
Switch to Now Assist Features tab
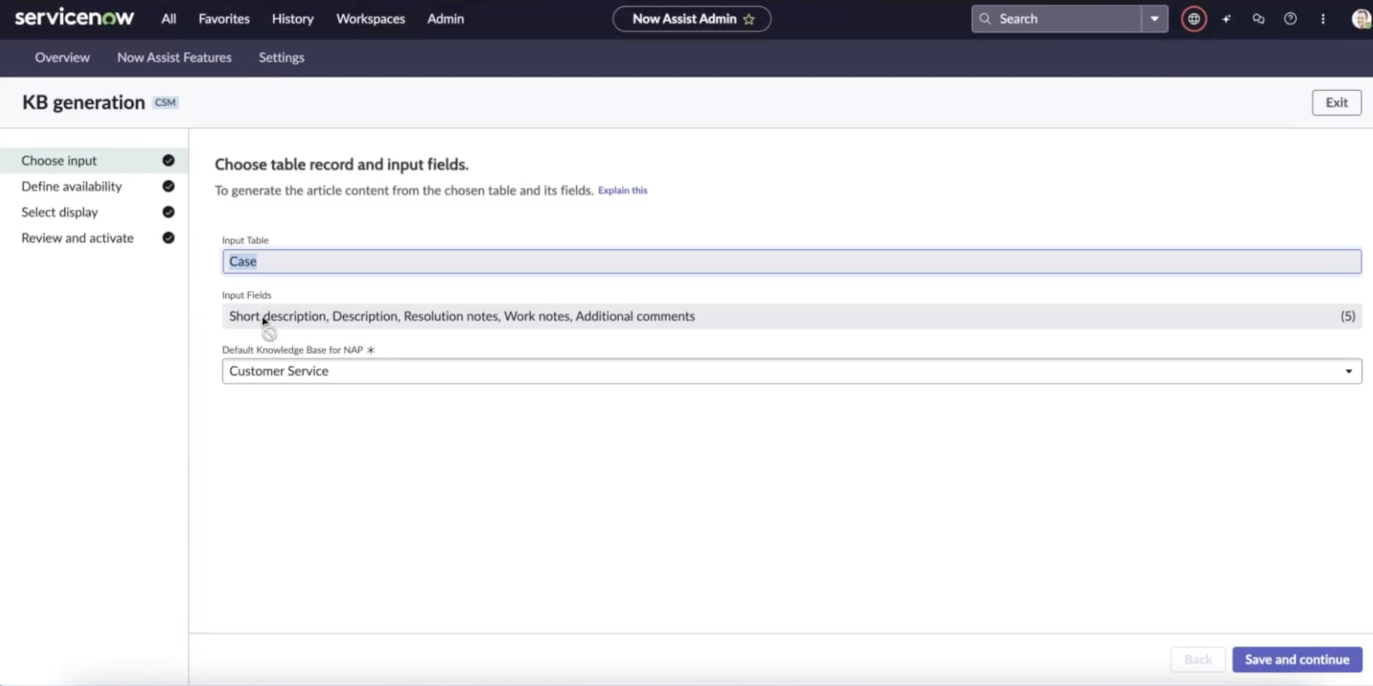174,57
